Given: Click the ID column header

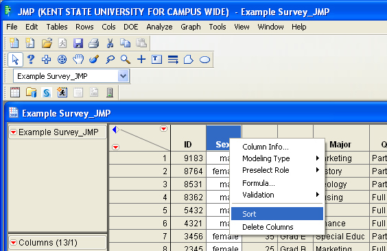Looking at the screenshot, I should pos(188,138).
